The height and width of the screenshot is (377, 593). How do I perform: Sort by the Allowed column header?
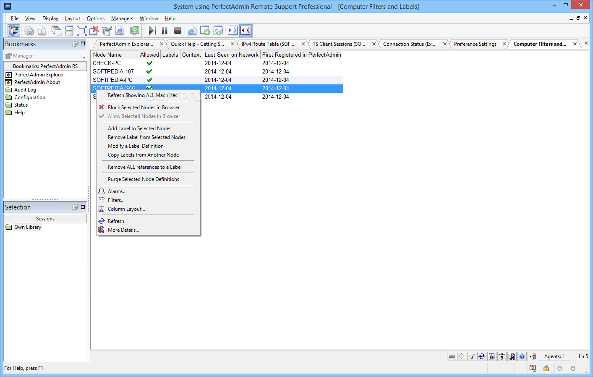pos(149,55)
